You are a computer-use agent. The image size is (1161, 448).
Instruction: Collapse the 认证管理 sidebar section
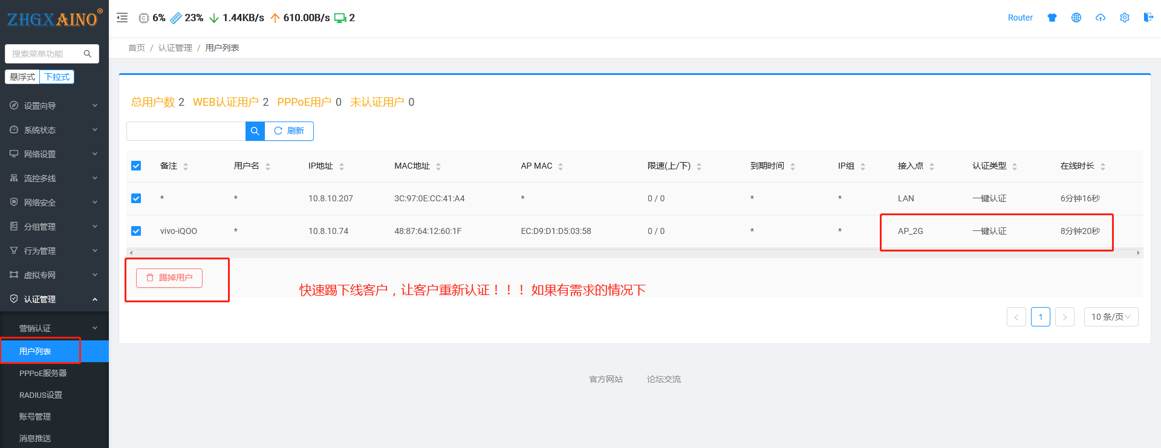click(53, 299)
